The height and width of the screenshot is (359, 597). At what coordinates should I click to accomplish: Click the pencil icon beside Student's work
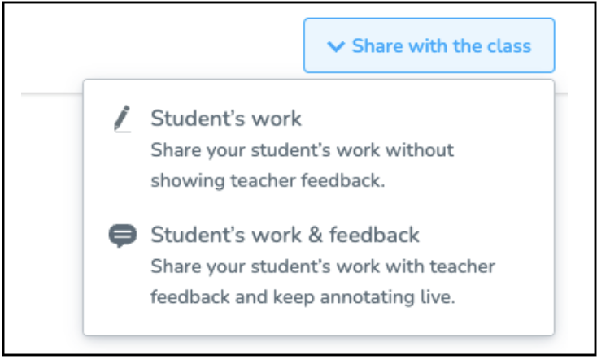(x=122, y=119)
